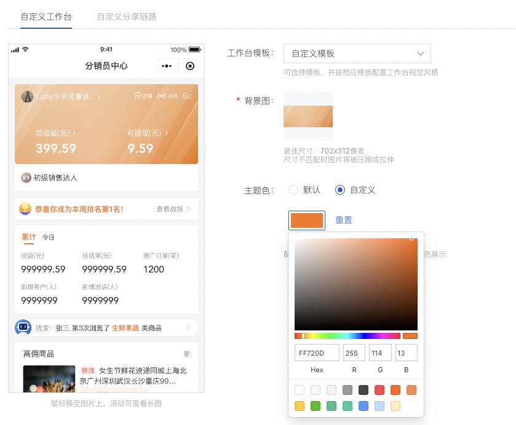Screen dimensions: 516x425
Task: Click the signal bars icon in the phone status bar
Action: tap(15, 50)
